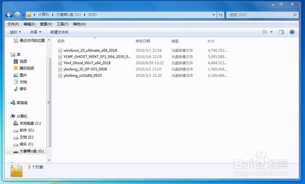Screen dimensions: 305x184
Task: Select 计算机 in the address breadcrumb
Action: tap(43, 15)
